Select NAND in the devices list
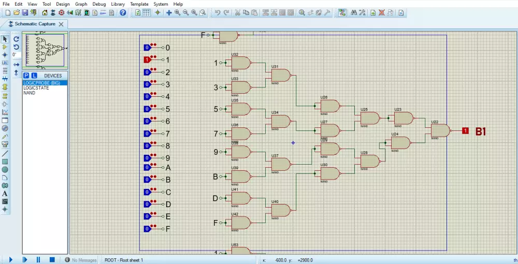 pyautogui.click(x=29, y=93)
